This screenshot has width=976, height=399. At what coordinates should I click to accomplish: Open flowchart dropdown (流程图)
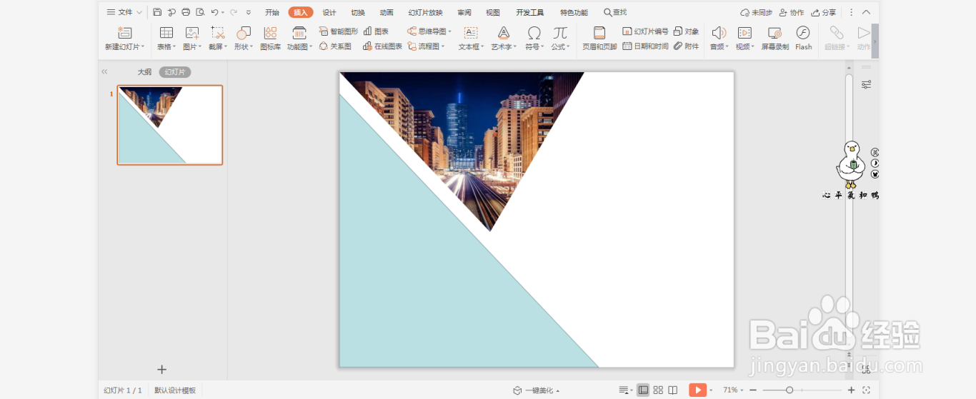tap(427, 46)
